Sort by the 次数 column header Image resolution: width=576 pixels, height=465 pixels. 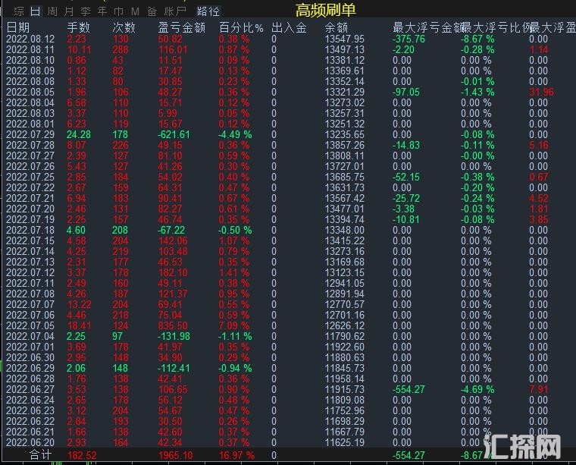[124, 28]
